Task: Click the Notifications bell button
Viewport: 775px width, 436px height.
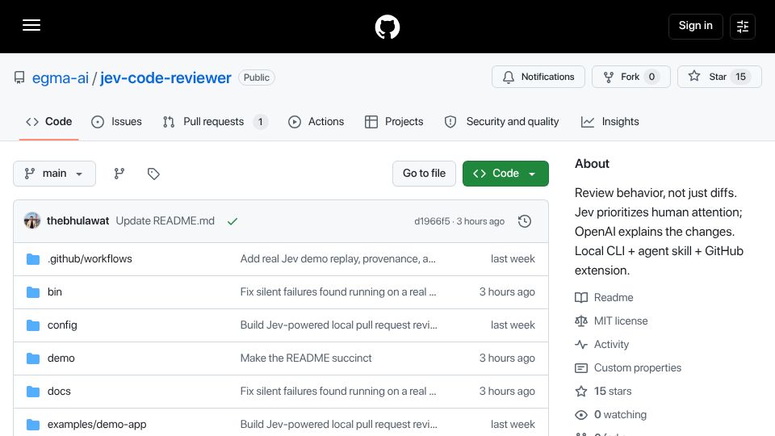Action: (538, 77)
